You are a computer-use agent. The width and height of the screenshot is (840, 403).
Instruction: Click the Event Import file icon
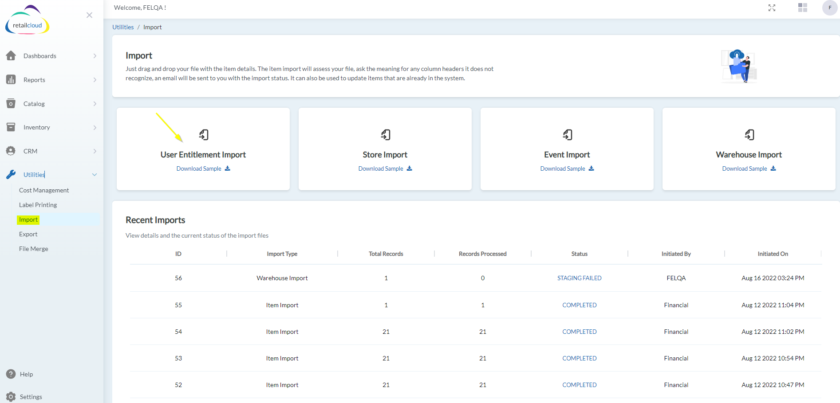tap(568, 134)
